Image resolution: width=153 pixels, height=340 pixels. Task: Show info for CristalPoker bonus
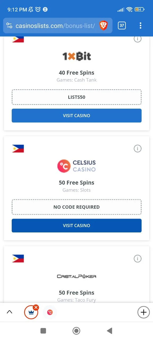pos(138,258)
